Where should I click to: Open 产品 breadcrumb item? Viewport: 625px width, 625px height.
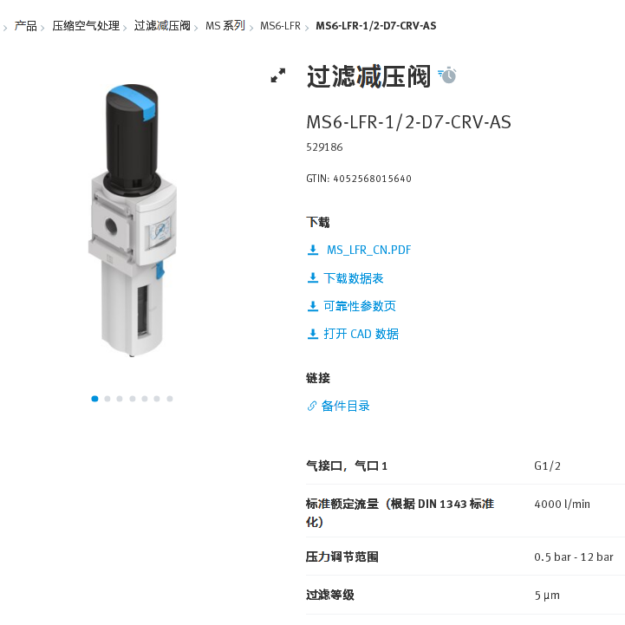tap(25, 26)
